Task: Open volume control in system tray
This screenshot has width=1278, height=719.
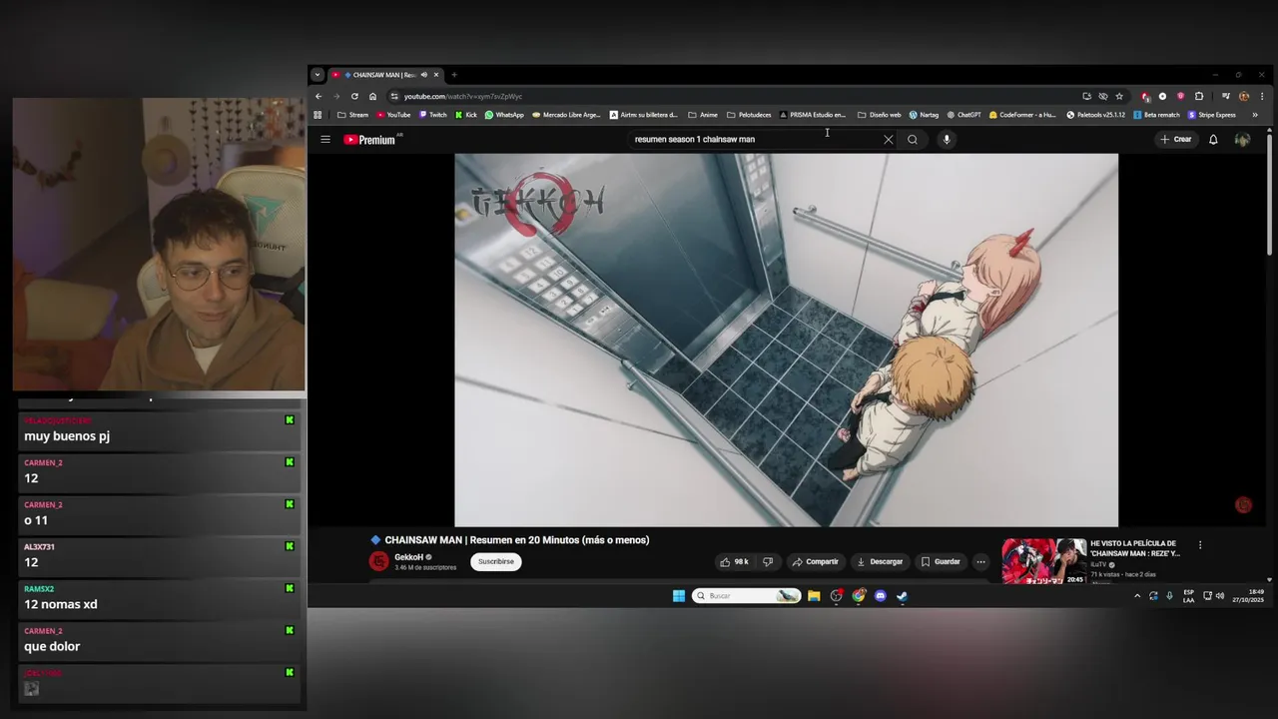Action: (1220, 596)
